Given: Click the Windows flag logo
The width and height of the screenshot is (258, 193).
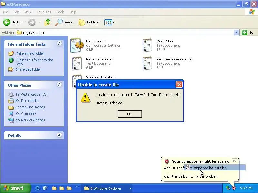Looking at the screenshot, I should pos(252,12).
